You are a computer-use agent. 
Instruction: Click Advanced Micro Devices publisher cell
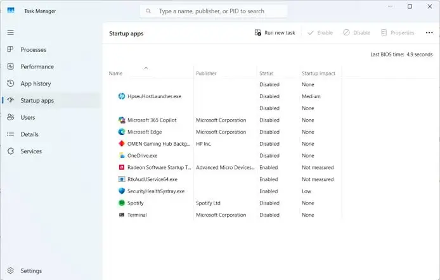225,167
